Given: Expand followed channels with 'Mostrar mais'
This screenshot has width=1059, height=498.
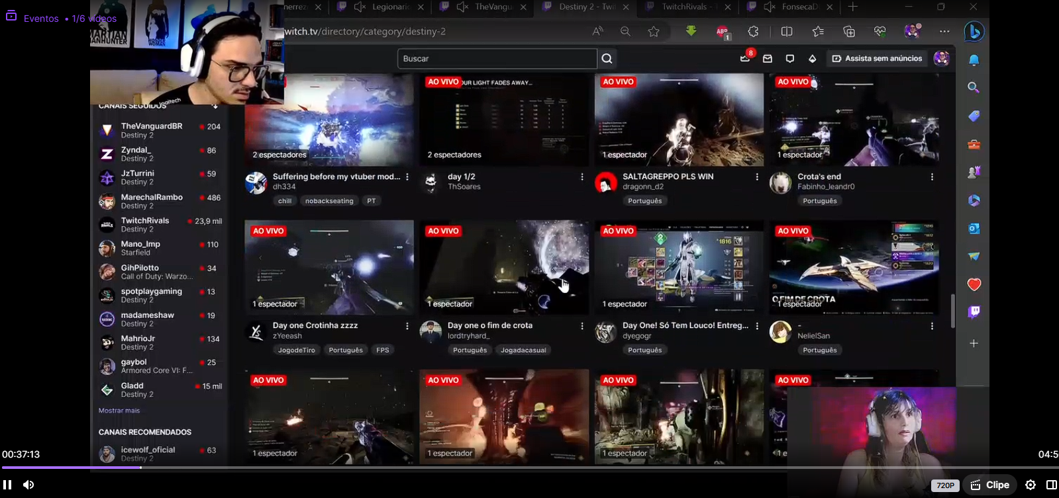Looking at the screenshot, I should [x=119, y=411].
